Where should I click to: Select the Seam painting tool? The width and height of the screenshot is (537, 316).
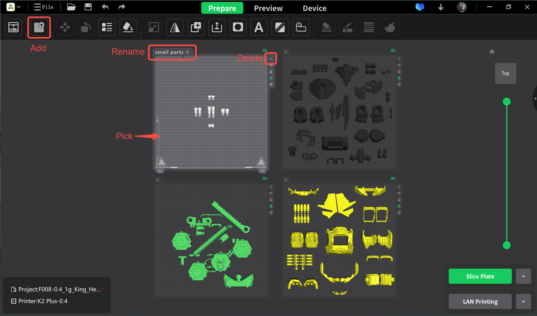(x=347, y=27)
